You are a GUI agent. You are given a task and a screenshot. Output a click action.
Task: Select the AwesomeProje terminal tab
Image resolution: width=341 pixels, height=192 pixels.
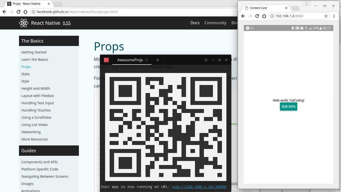pos(132,60)
